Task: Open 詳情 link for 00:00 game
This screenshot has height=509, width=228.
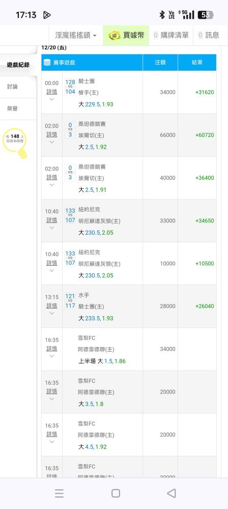Action: coord(51,92)
